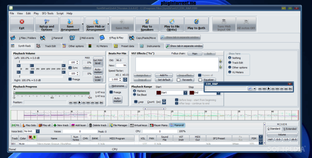This screenshot has width=312, height=158.
Task: Toggle the Sync checkbox
Action: (x=70, y=68)
